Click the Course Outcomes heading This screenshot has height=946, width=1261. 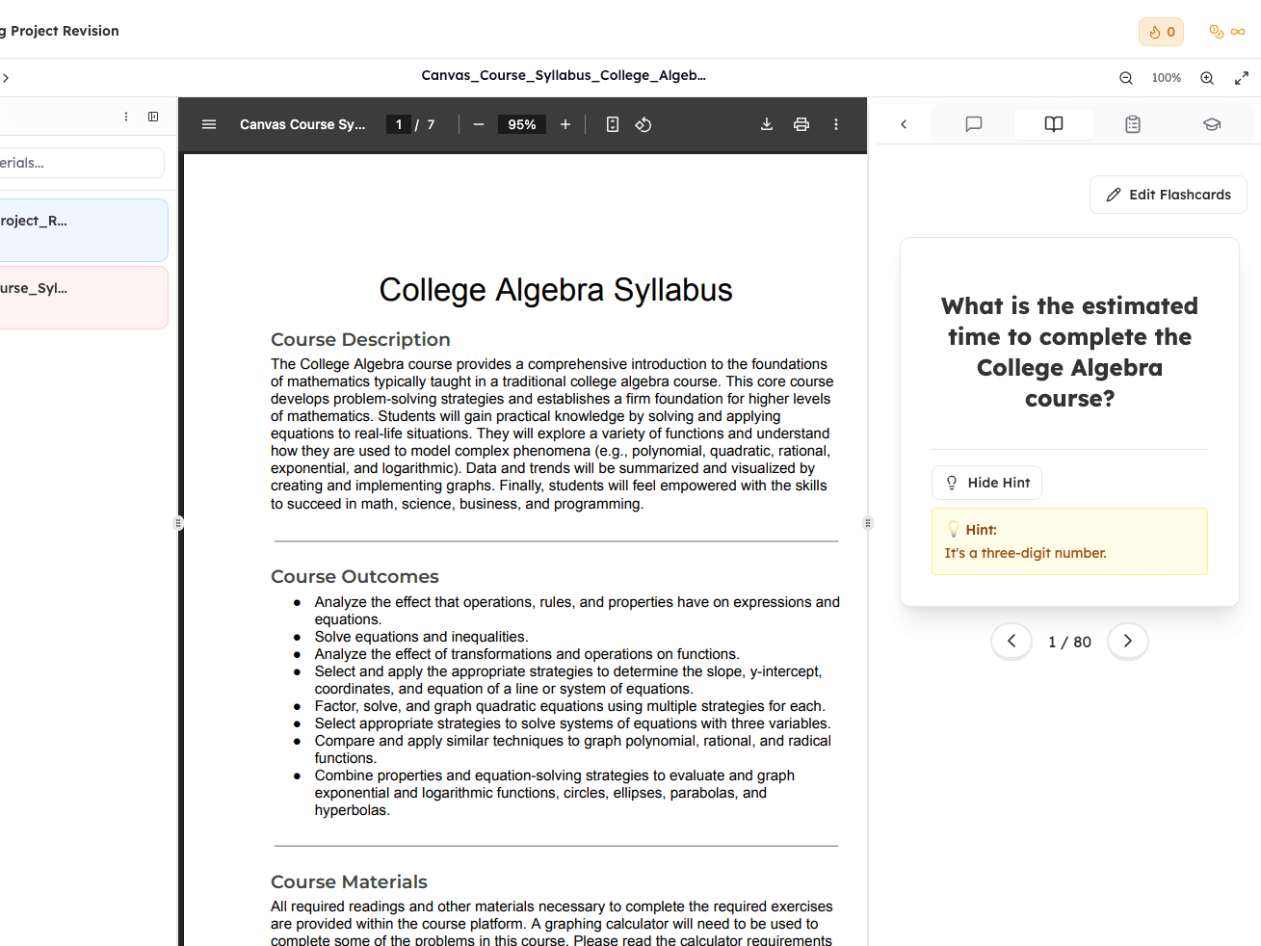coord(355,576)
